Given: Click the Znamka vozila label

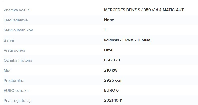Looking at the screenshot, I should (16, 10).
